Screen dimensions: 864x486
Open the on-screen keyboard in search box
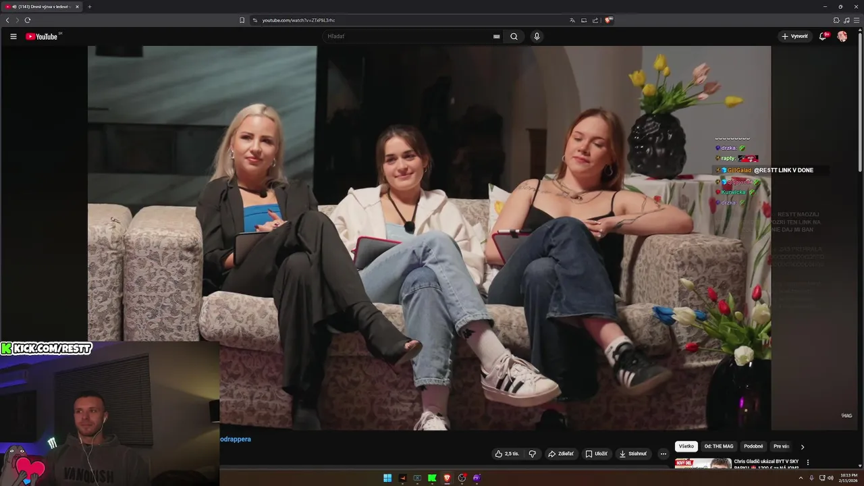[x=497, y=36]
